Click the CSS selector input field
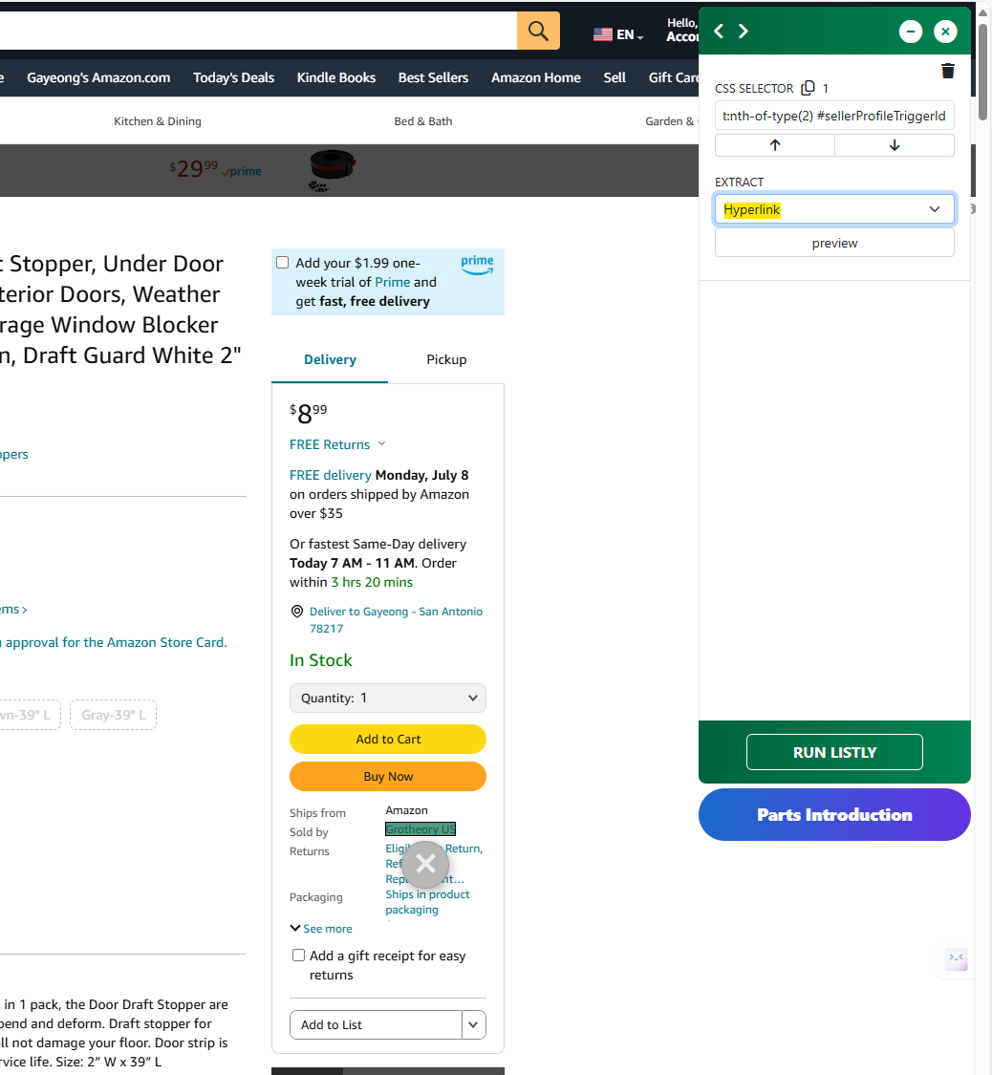The height and width of the screenshot is (1075, 992). click(834, 116)
